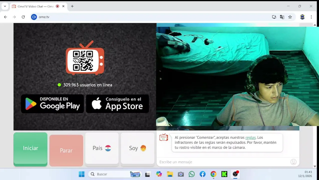319x180 pixels.
Task: Open the emoji picker smiley icon
Action: click(294, 162)
